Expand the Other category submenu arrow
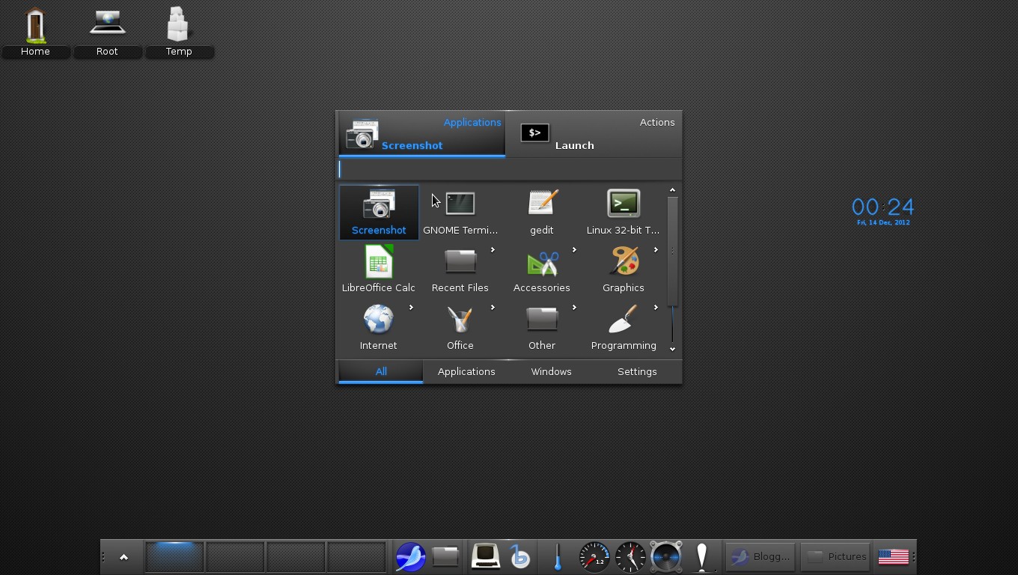Screen dimensions: 1018x575 coord(574,307)
